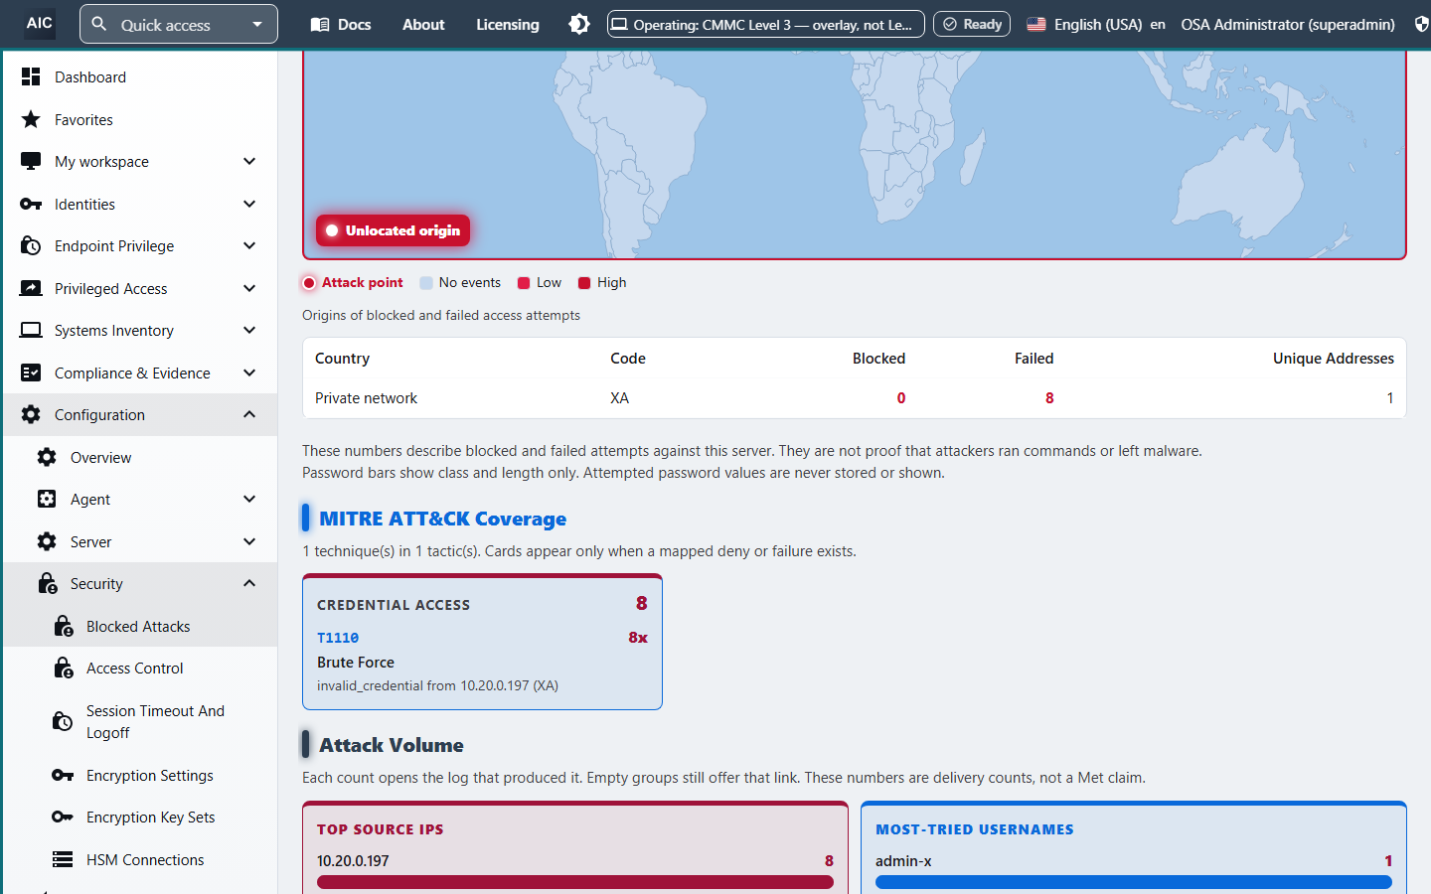Click the Favorites star icon
The image size is (1431, 894).
[x=31, y=119]
